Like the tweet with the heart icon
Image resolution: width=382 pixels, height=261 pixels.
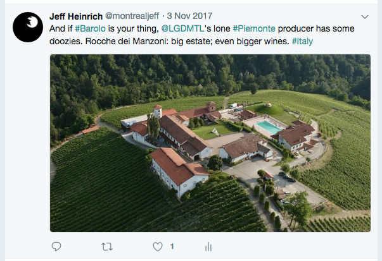coord(158,246)
